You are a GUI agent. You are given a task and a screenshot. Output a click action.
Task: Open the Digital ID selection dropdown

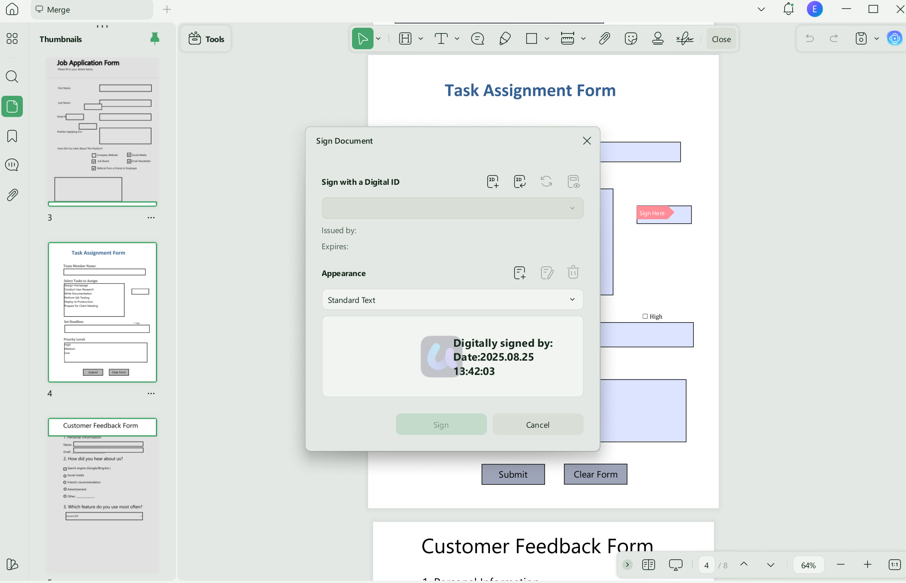452,208
